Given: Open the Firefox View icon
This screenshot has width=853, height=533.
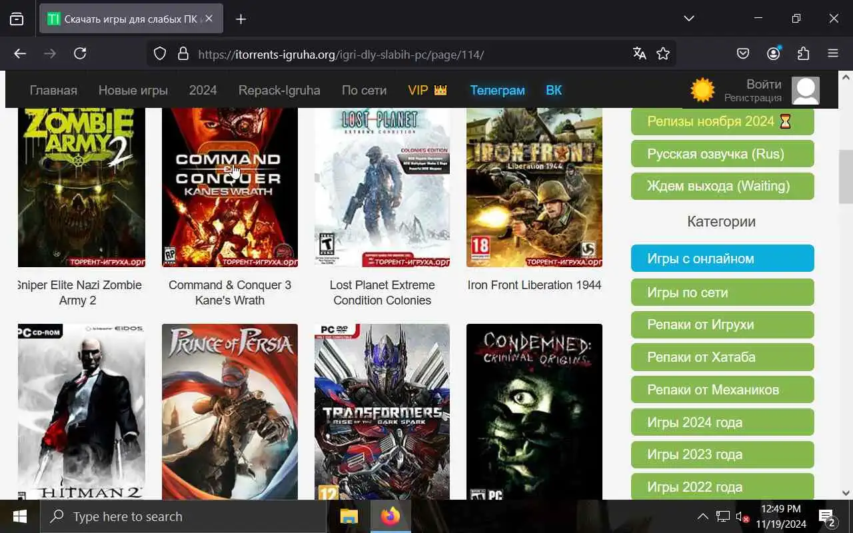Looking at the screenshot, I should click(17, 19).
